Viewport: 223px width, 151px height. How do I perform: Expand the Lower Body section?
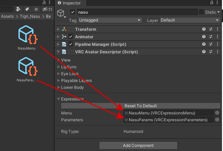click(58, 87)
